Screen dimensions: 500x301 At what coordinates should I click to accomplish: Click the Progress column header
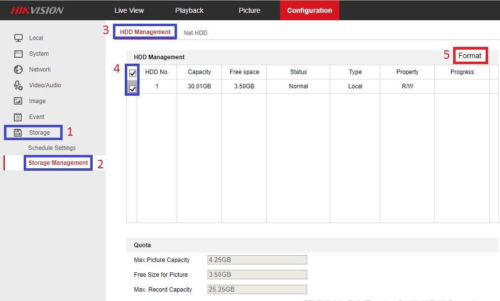(x=462, y=72)
